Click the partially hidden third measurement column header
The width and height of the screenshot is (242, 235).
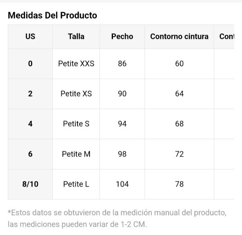tap(226, 36)
